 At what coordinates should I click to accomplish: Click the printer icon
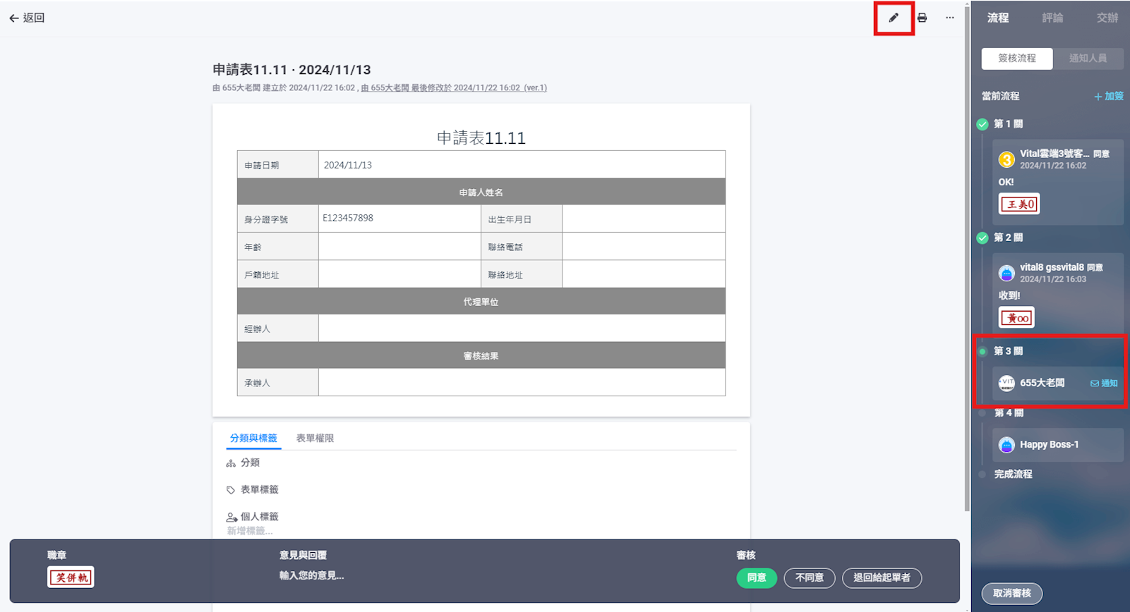click(922, 18)
